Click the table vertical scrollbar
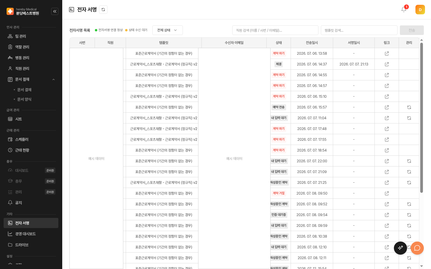 point(421,118)
